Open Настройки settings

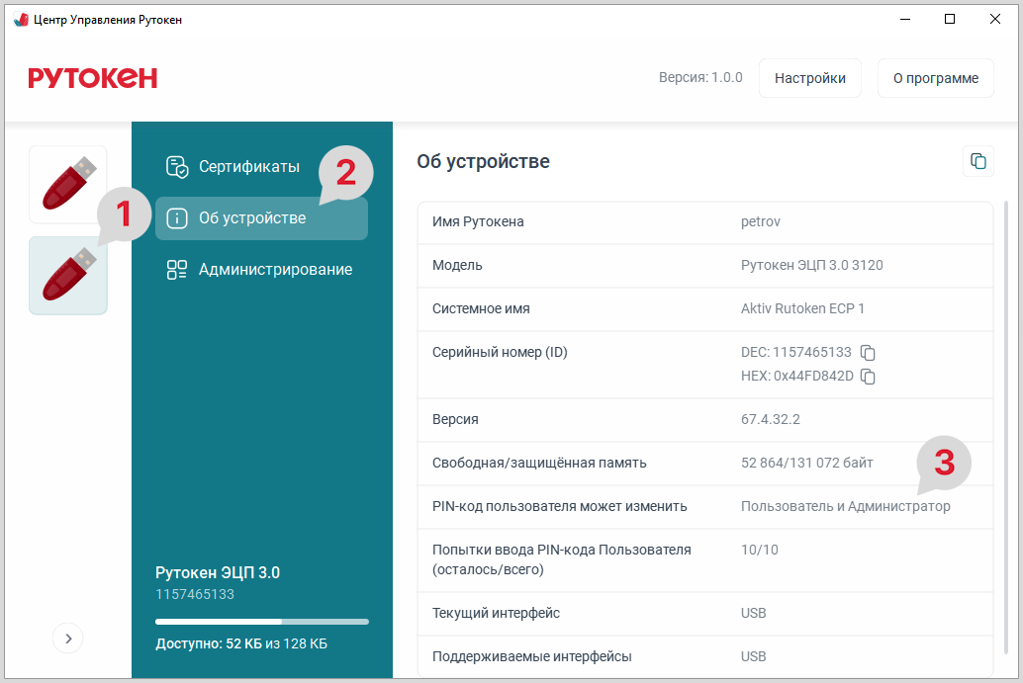coord(809,78)
